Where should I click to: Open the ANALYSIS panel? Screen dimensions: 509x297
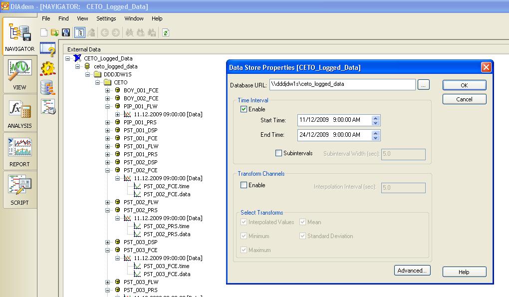tap(19, 113)
